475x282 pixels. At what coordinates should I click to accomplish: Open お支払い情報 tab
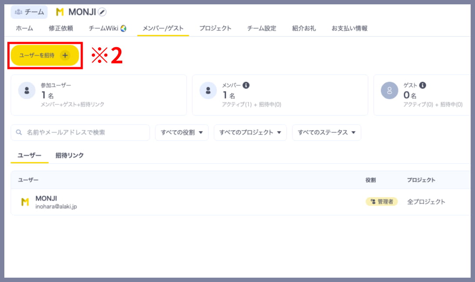point(349,28)
